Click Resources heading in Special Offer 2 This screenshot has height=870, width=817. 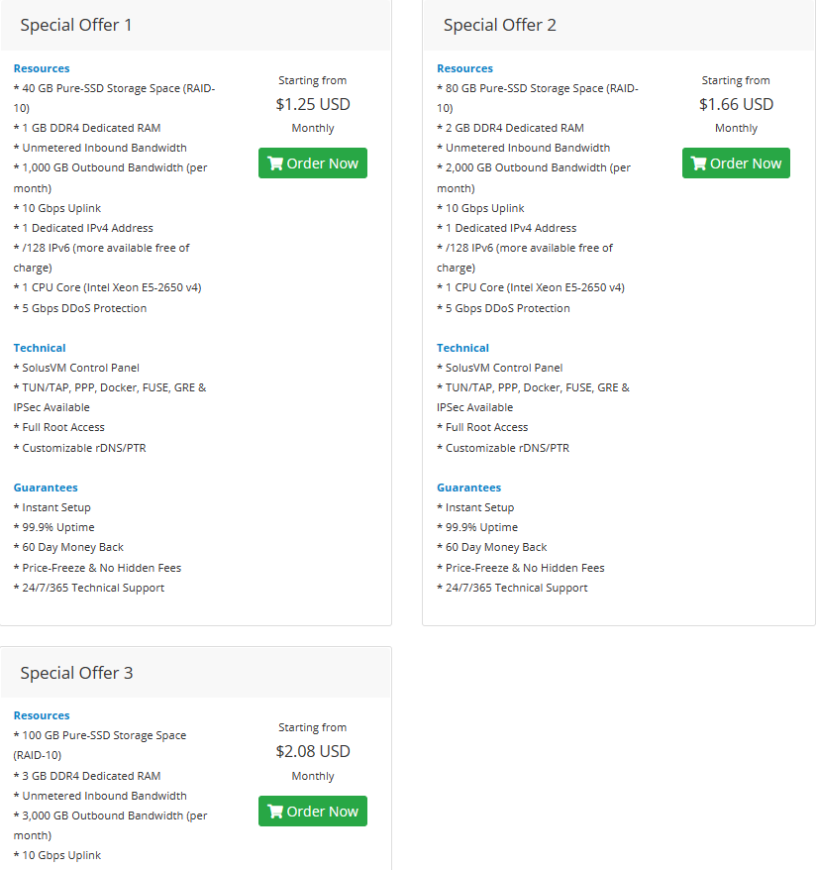[464, 68]
